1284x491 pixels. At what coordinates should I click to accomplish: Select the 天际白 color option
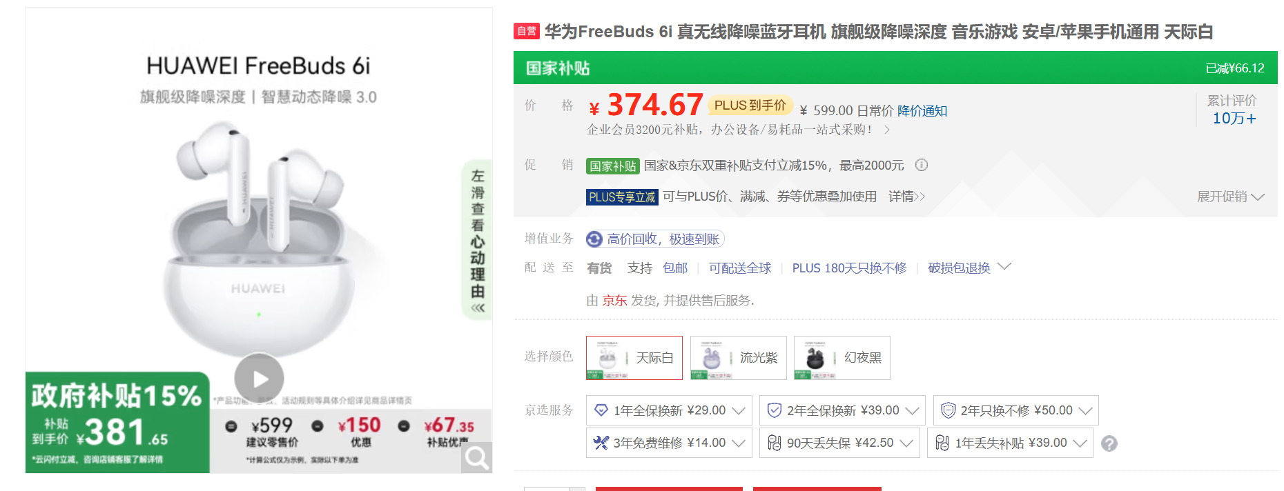coord(634,358)
